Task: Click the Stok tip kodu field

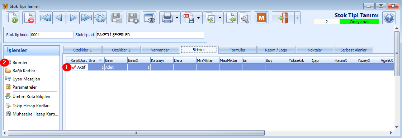Action: (x=52, y=35)
